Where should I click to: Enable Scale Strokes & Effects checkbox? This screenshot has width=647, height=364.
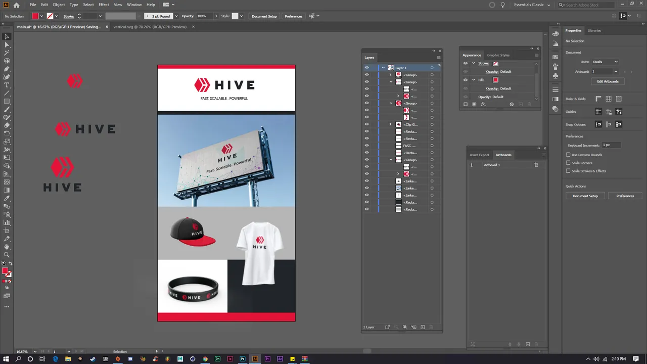[568, 171]
